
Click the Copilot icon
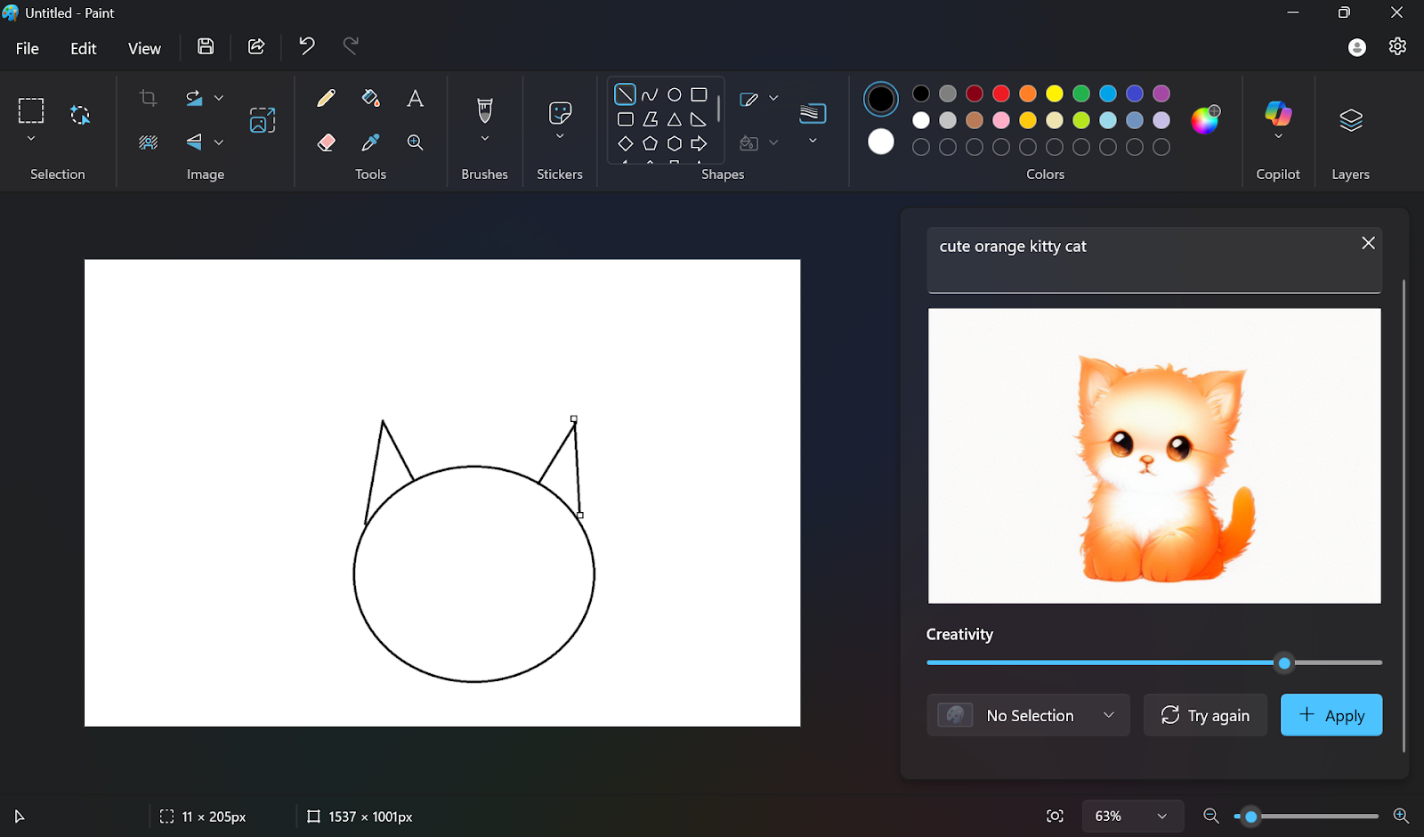(x=1278, y=113)
